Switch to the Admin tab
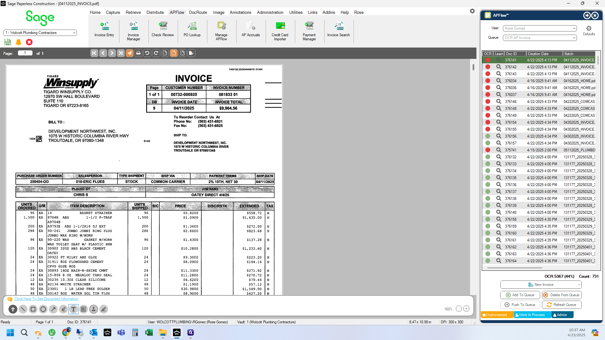605x340 pixels. click(562, 315)
